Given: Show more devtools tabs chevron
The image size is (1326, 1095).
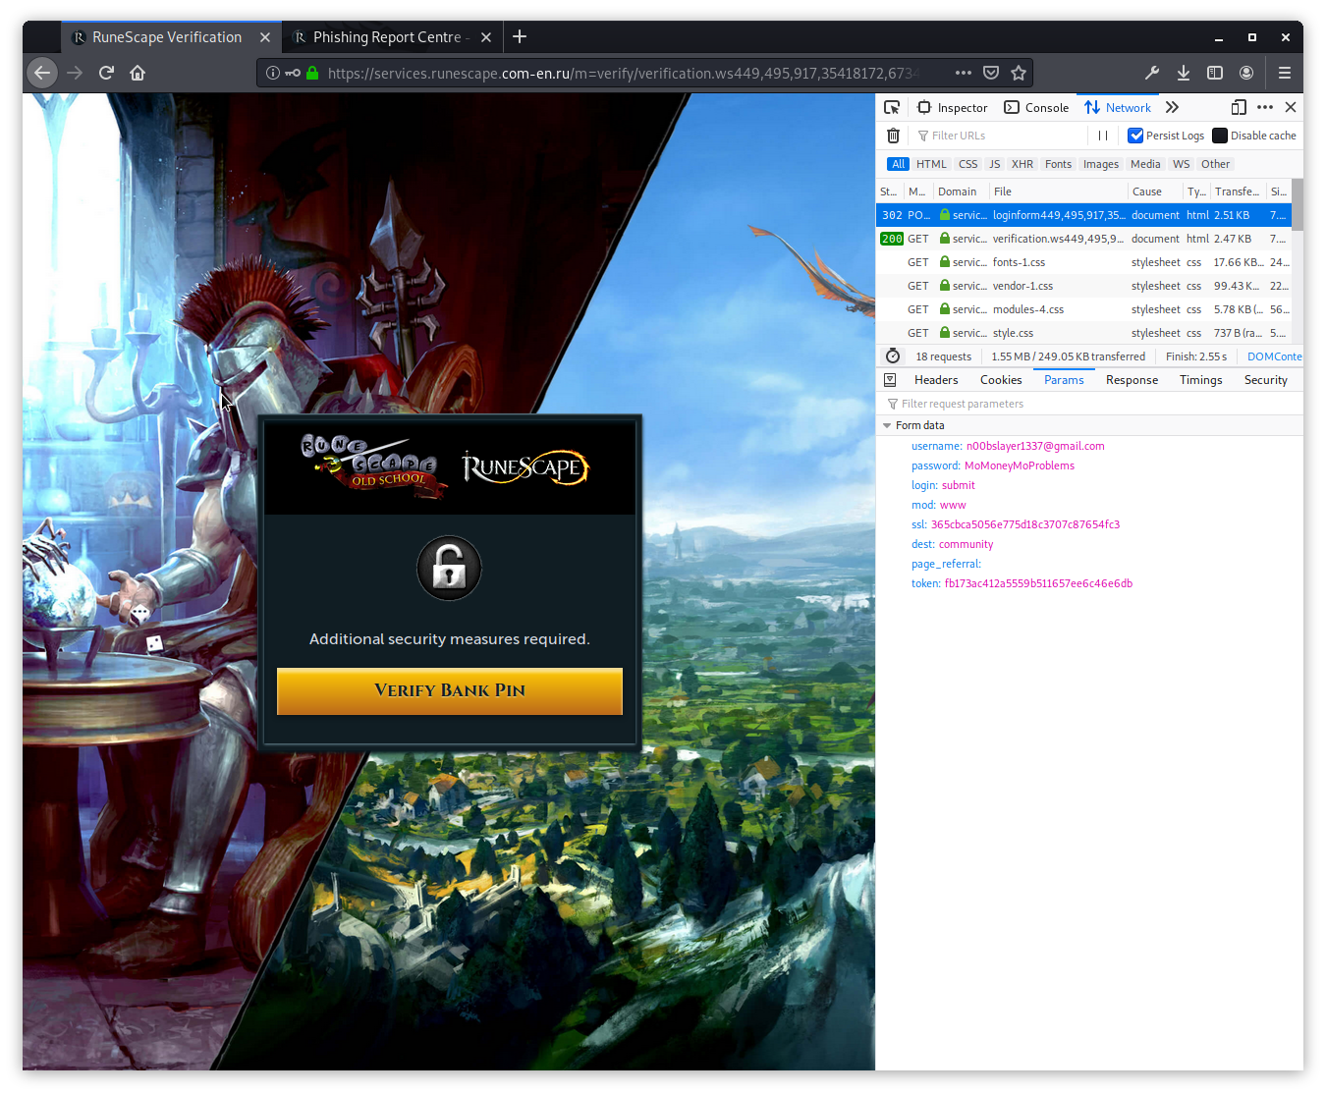Looking at the screenshot, I should pyautogui.click(x=1172, y=107).
